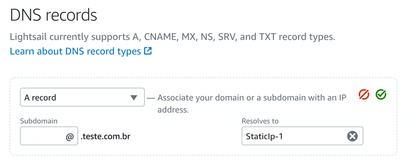Open the Resolves to StaticIp-1 combo box
The image size is (410, 164).
point(302,136)
